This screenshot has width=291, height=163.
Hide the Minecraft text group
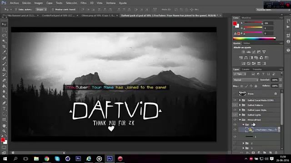pyautogui.click(x=235, y=120)
